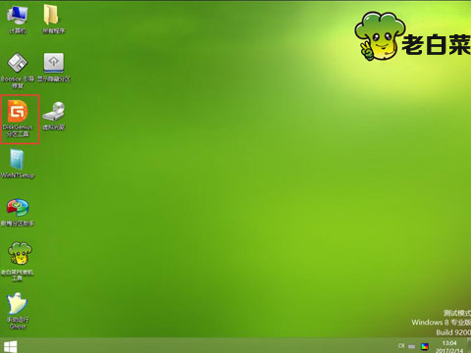Screen dimensions: 471x353
Task: Open the Windows Start button
Action: point(10,346)
